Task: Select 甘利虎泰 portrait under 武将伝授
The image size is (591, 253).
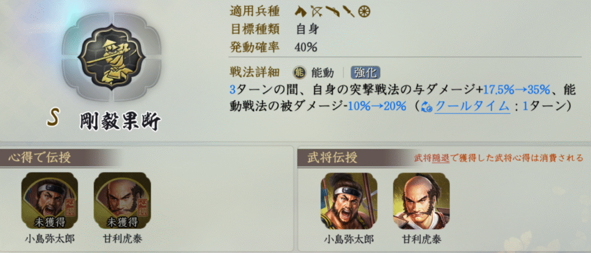Action: pos(421,201)
